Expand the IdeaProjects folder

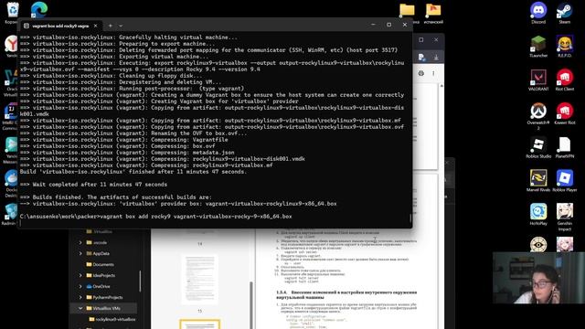pyautogui.click(x=80, y=275)
